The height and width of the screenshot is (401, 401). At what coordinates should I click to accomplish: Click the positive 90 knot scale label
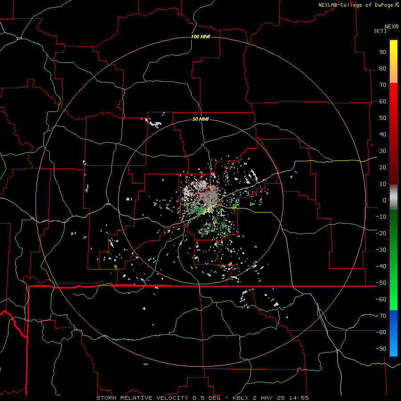383,52
